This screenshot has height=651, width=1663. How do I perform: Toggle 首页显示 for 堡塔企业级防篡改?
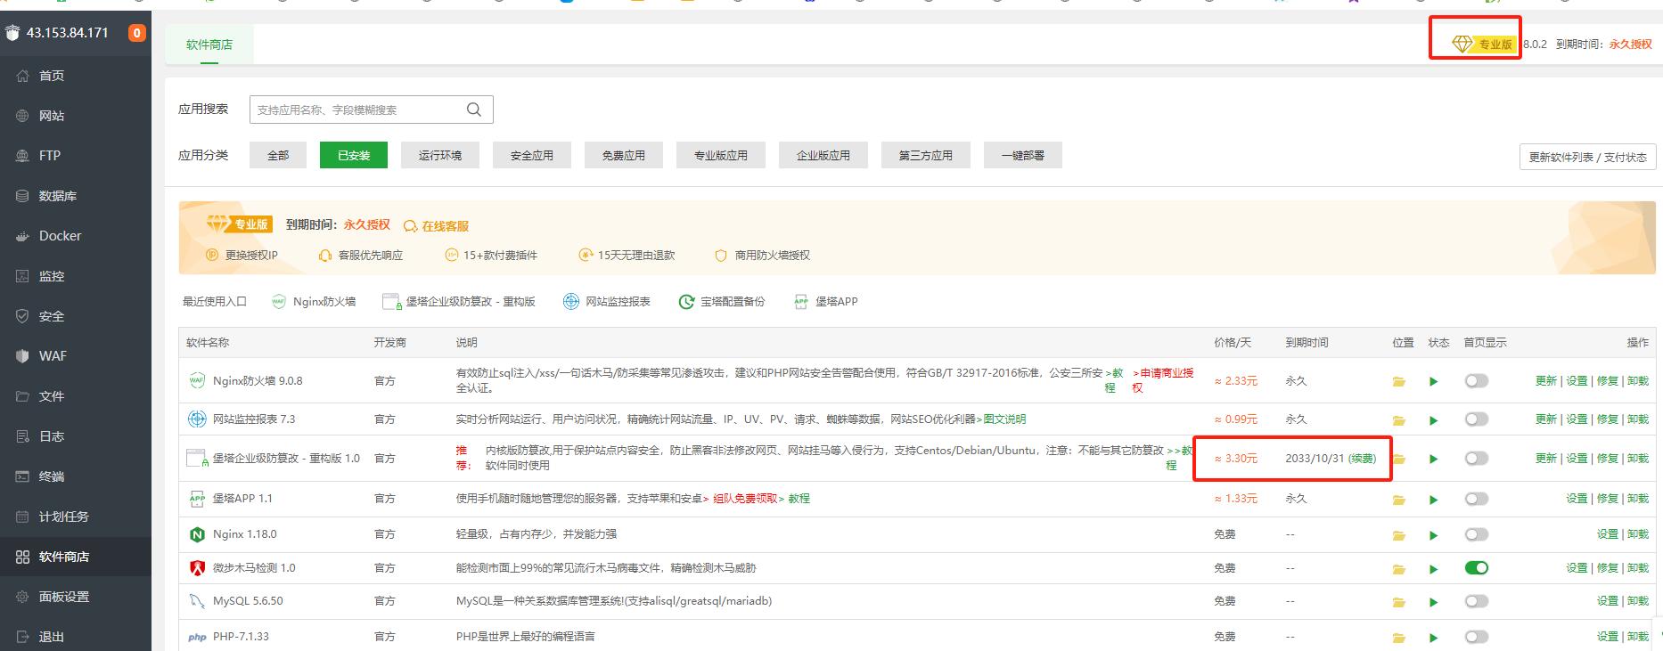(x=1477, y=459)
